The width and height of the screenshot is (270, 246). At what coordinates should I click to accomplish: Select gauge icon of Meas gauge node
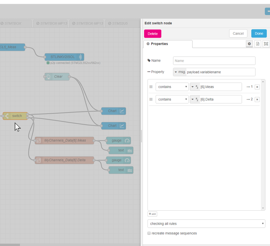coord(127,140)
